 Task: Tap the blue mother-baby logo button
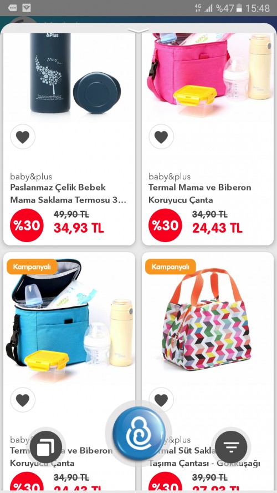138,434
